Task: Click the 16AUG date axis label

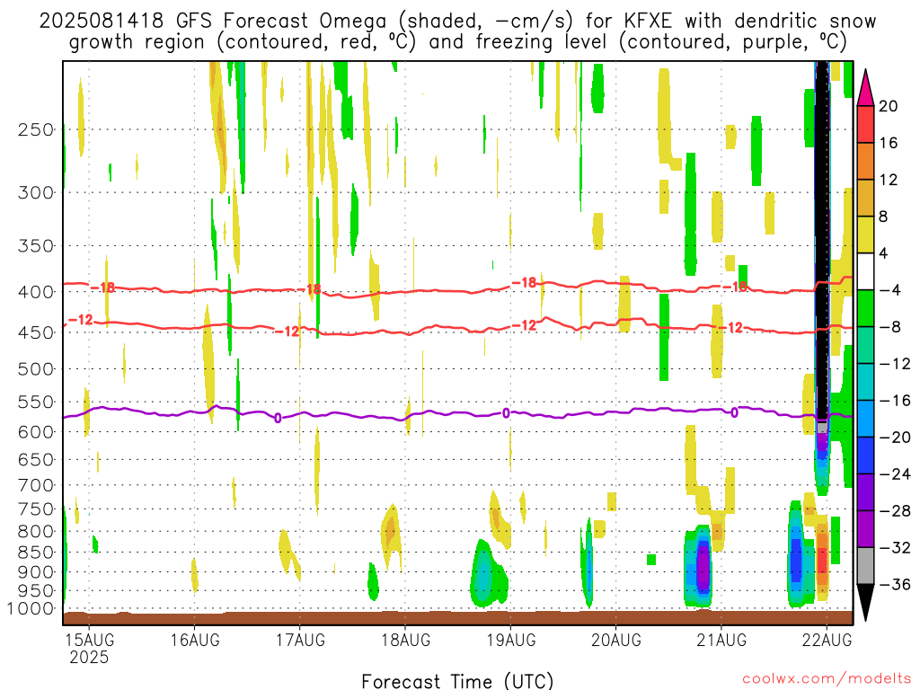Action: [195, 639]
